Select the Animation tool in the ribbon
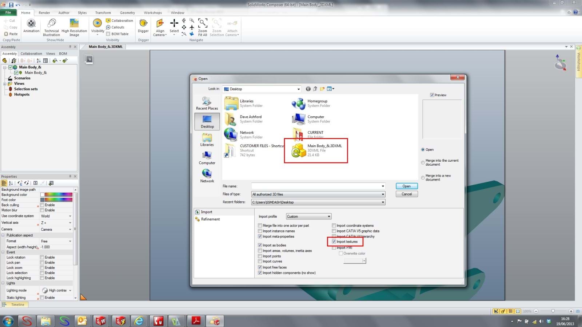The image size is (582, 327). tap(31, 26)
